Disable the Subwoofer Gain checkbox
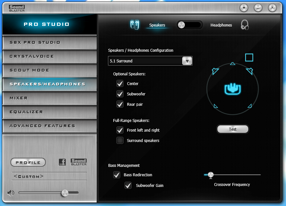The image size is (286, 206). coord(128,185)
